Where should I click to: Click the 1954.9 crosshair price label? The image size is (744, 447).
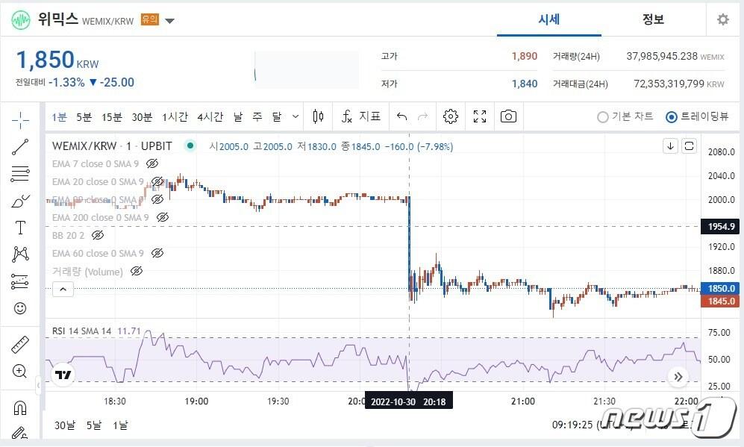click(x=720, y=227)
